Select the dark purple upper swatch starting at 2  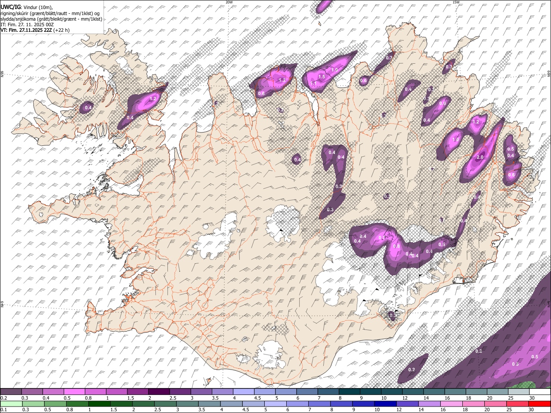[x=158, y=392]
